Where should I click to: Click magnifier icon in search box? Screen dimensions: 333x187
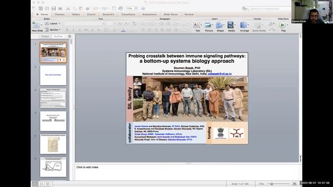click(x=244, y=8)
